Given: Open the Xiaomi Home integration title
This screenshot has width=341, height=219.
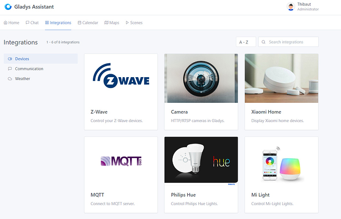Looking at the screenshot, I should (266, 112).
